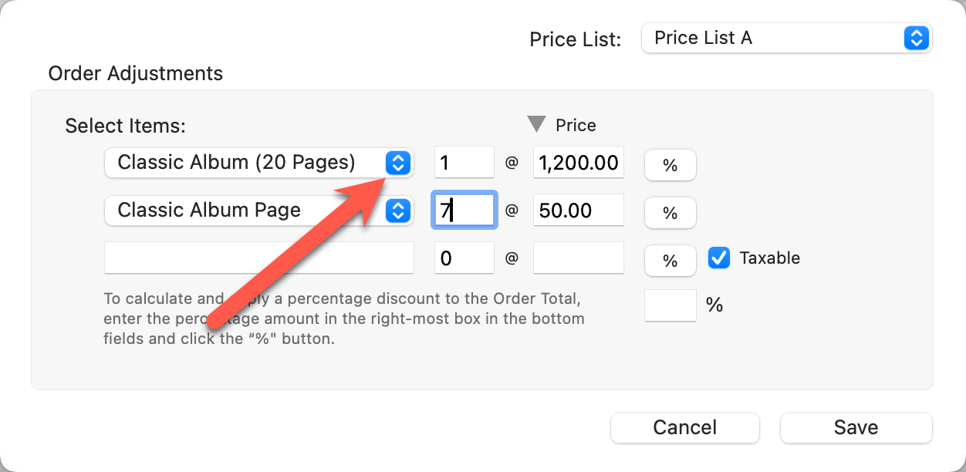Viewport: 966px width, 472px height.
Task: Click the price field showing 50.00
Action: [578, 211]
